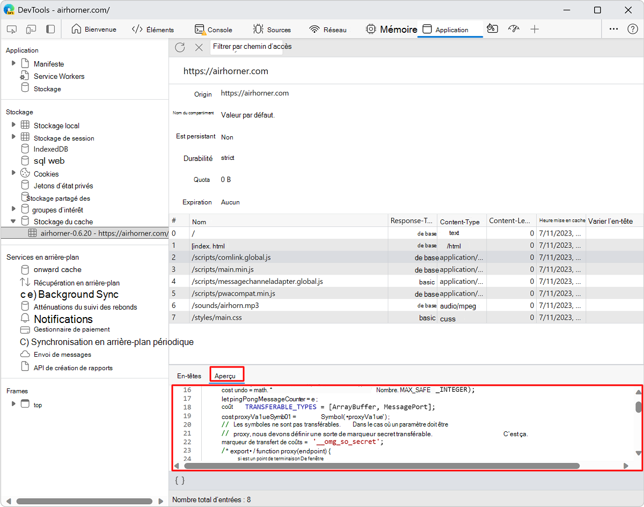Collapse the Stockage du cache node
644x507 pixels.
(13, 221)
